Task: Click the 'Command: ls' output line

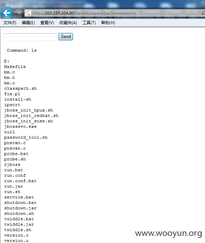Action: pos(22,50)
